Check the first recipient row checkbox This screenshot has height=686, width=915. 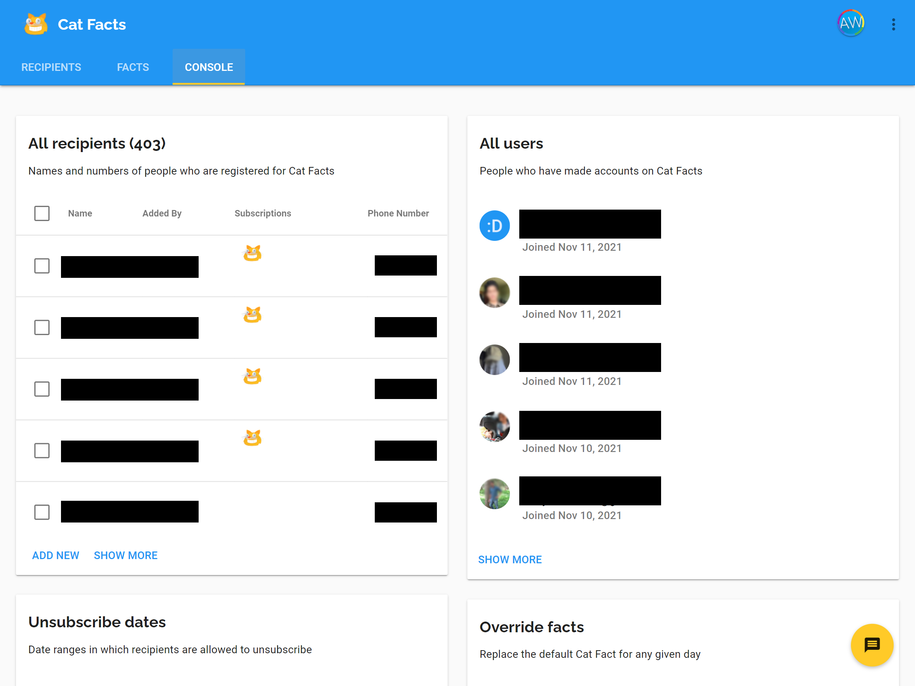(x=42, y=266)
